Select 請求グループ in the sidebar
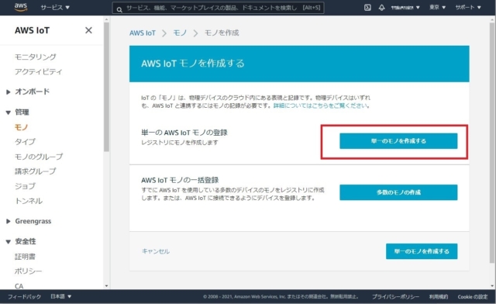496x304 pixels. click(35, 171)
